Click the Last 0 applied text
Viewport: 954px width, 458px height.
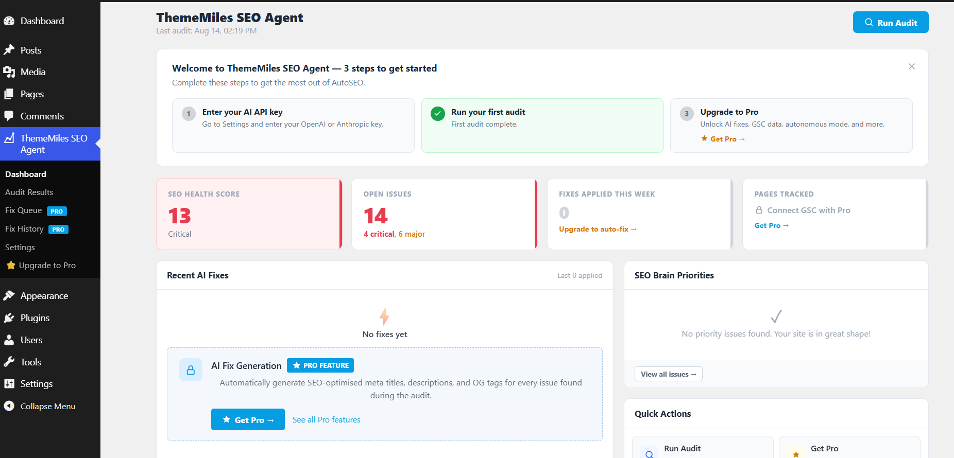(580, 275)
